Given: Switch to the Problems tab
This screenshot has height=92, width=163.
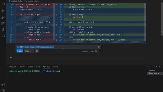Looking at the screenshot, I should tap(13, 67).
